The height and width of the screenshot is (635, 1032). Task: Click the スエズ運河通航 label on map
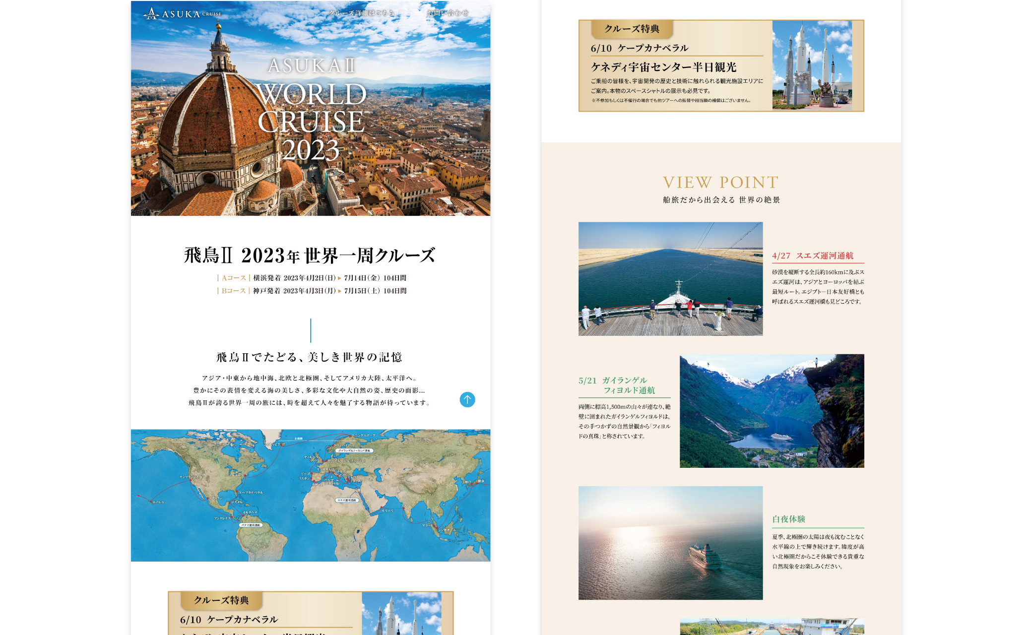(347, 500)
